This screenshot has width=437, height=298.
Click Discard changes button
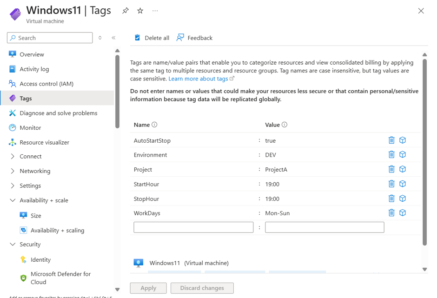(202, 288)
